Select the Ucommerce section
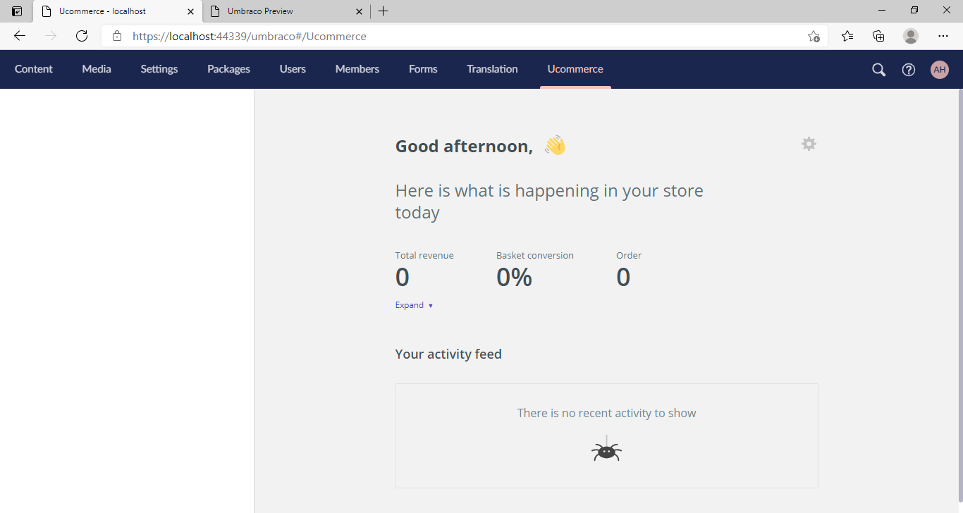Viewport: 963px width, 513px height. (575, 69)
